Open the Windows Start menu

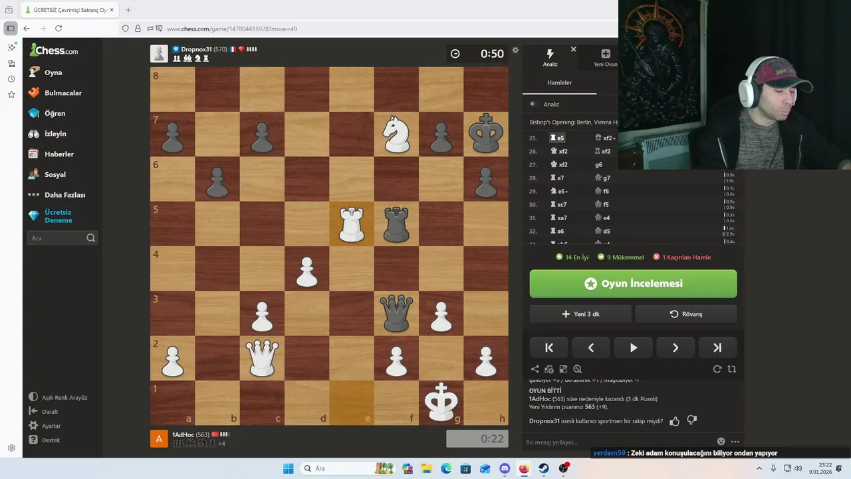click(288, 468)
